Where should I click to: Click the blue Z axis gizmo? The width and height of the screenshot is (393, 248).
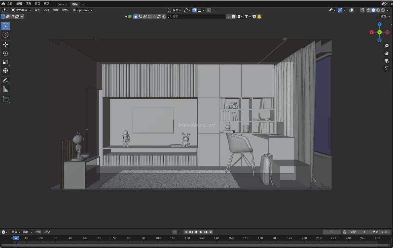(379, 24)
